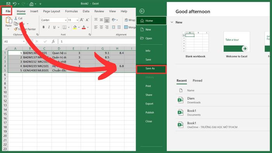Click the chart icon in quick access toolbar

point(31,4)
